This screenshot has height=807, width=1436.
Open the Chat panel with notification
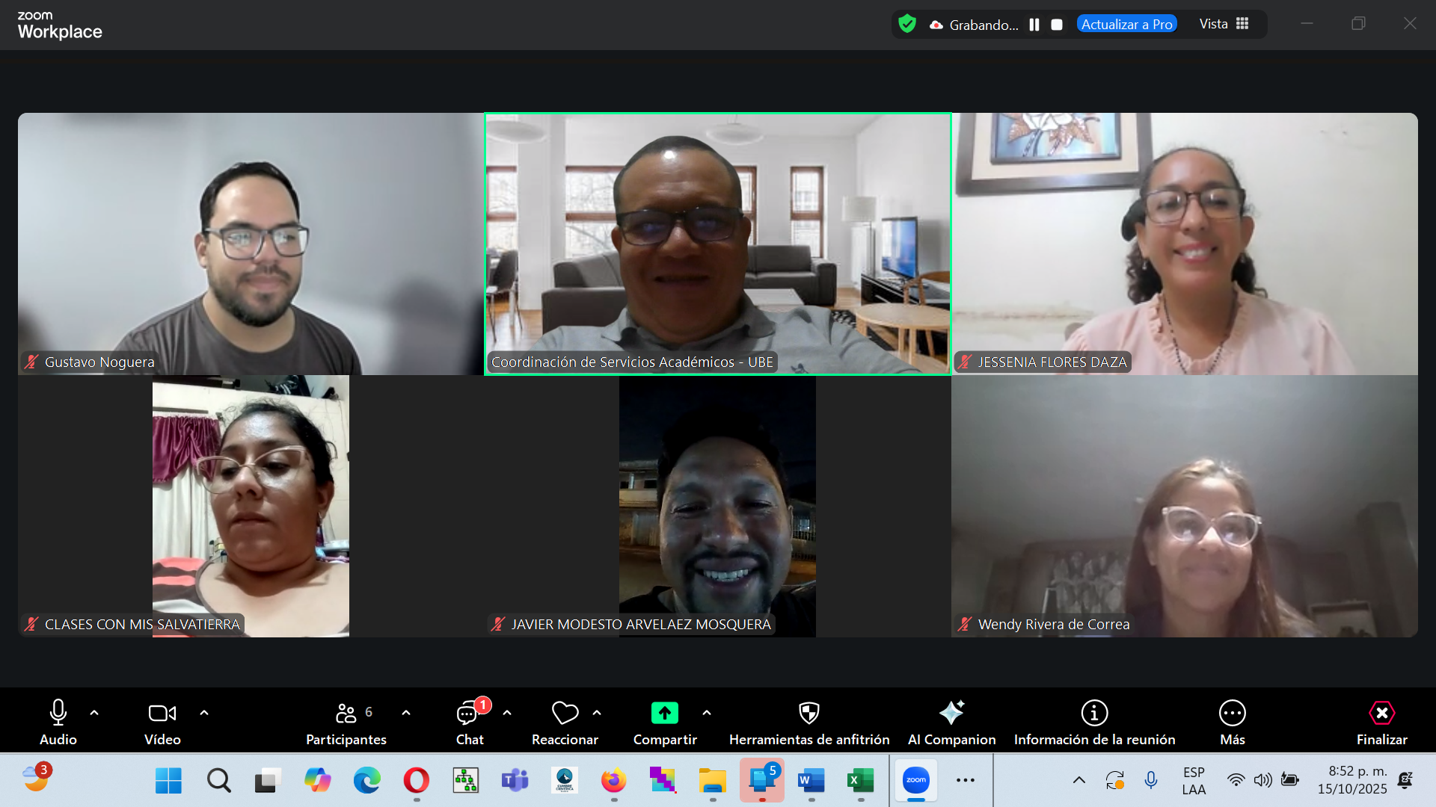(x=470, y=723)
